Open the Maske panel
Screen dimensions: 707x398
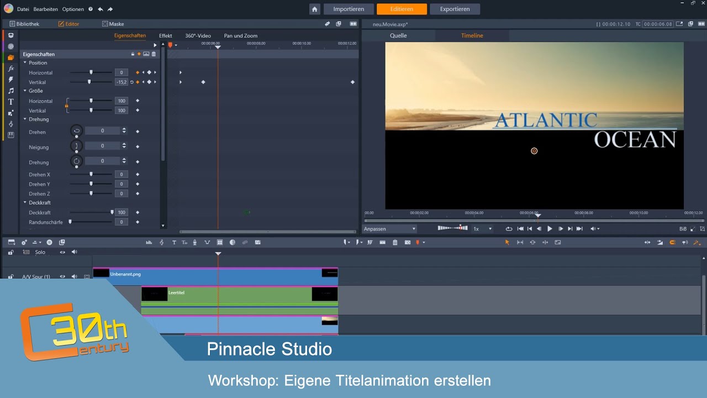[113, 24]
